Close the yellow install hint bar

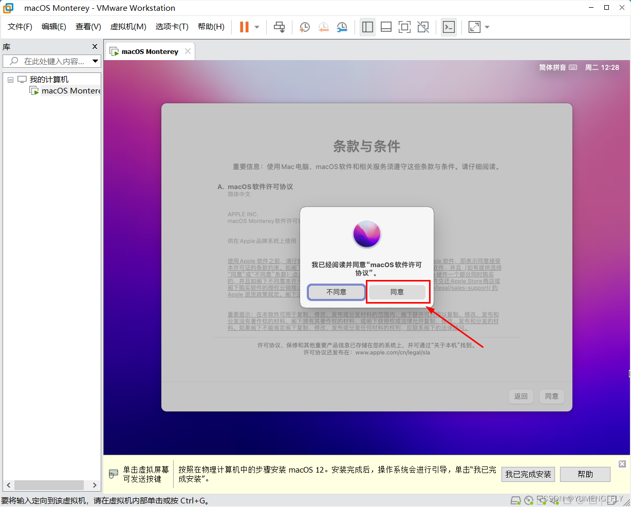click(x=622, y=464)
